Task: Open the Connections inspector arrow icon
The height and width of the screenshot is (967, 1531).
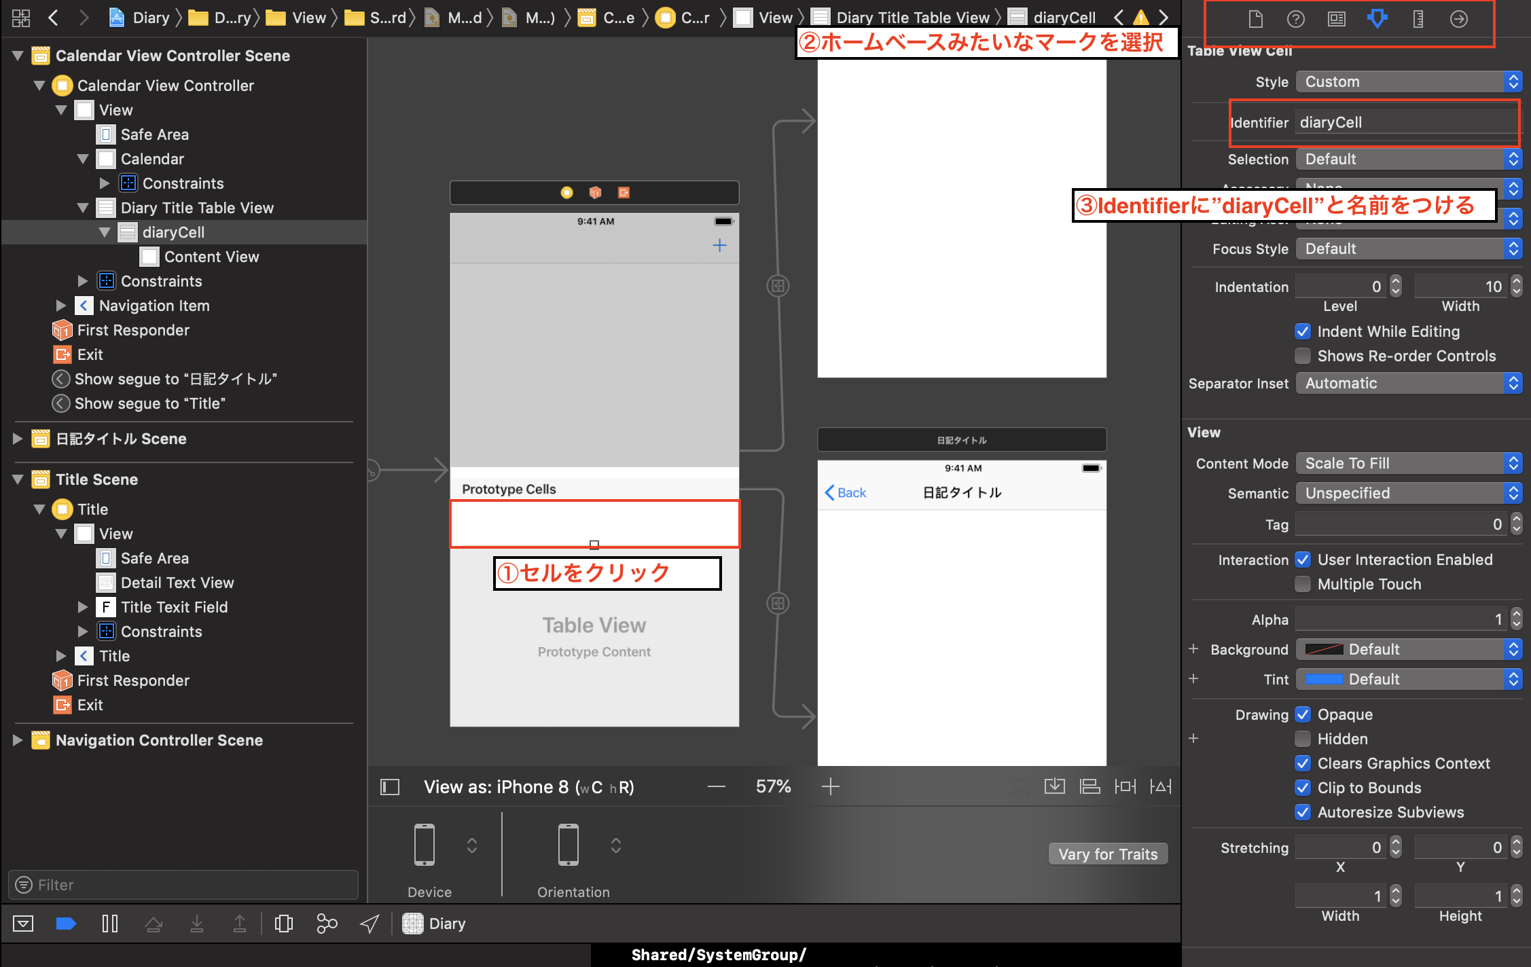Action: click(x=1458, y=19)
